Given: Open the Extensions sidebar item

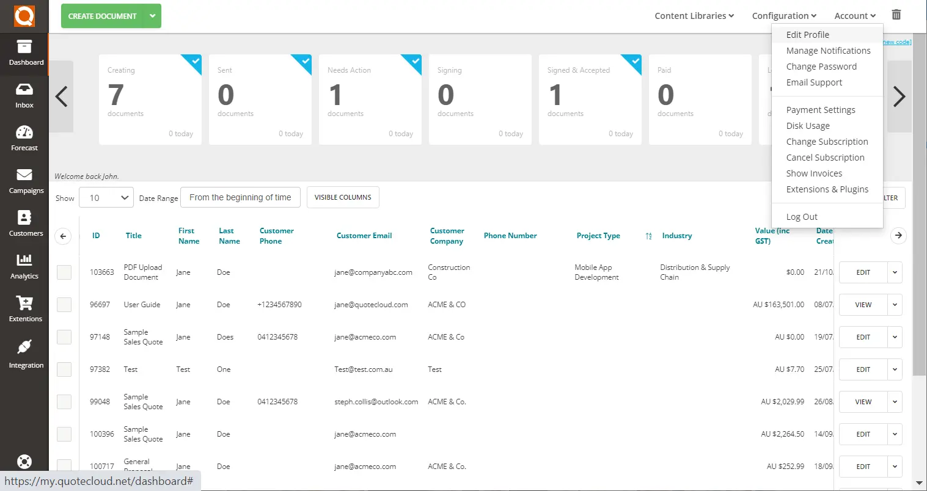Looking at the screenshot, I should 24,310.
